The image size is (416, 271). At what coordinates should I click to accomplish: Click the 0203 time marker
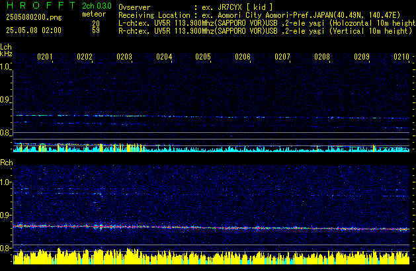124,56
